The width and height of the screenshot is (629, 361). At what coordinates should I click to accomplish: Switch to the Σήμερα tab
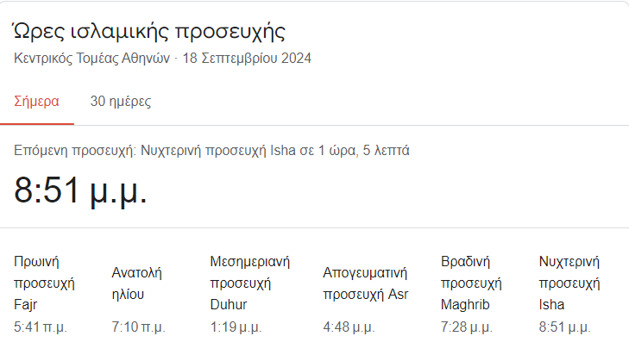(x=36, y=102)
